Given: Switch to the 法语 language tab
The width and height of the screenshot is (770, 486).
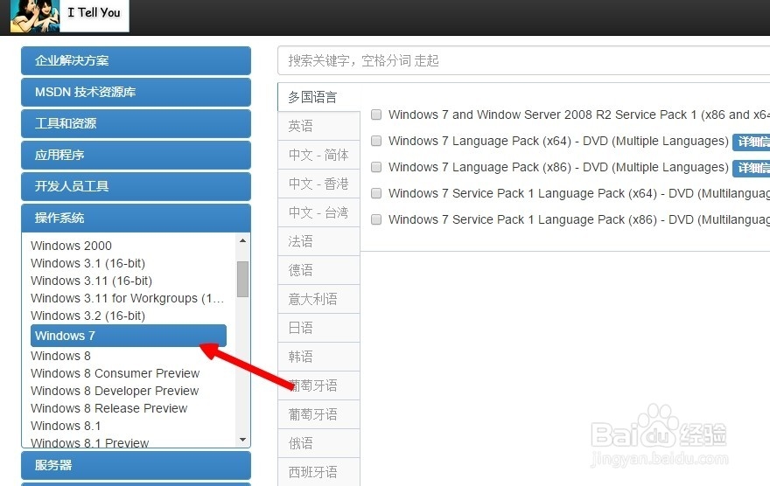Looking at the screenshot, I should (318, 241).
